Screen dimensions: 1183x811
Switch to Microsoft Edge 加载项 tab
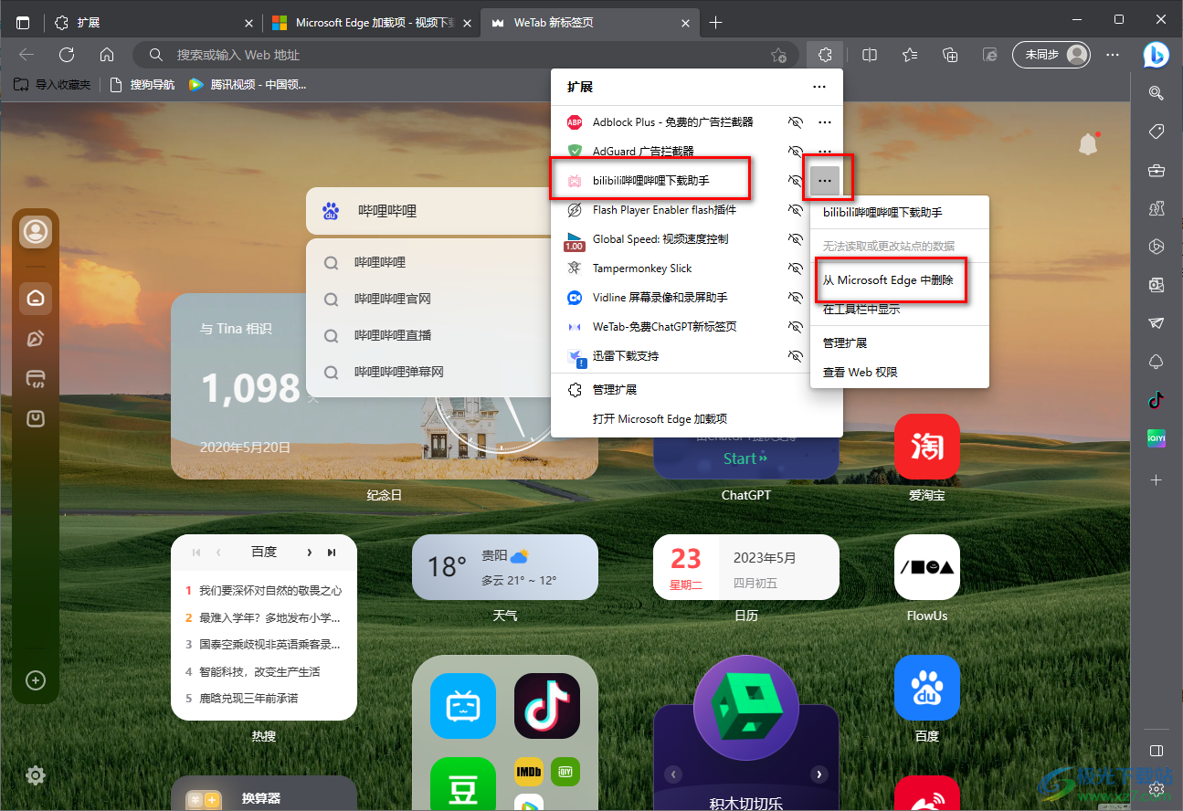pyautogui.click(x=371, y=23)
